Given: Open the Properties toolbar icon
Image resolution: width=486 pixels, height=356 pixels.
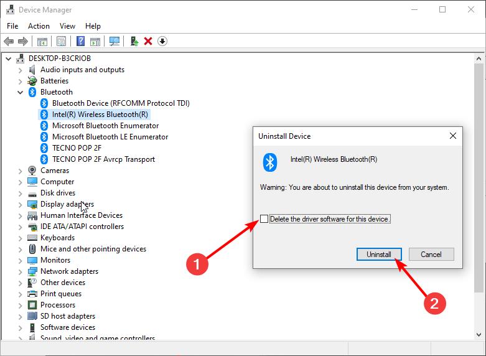Looking at the screenshot, I should coord(61,41).
